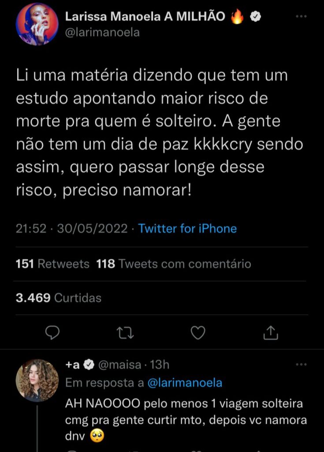
Task: Click the verified badge next to Larissa's name
Action: point(256,17)
